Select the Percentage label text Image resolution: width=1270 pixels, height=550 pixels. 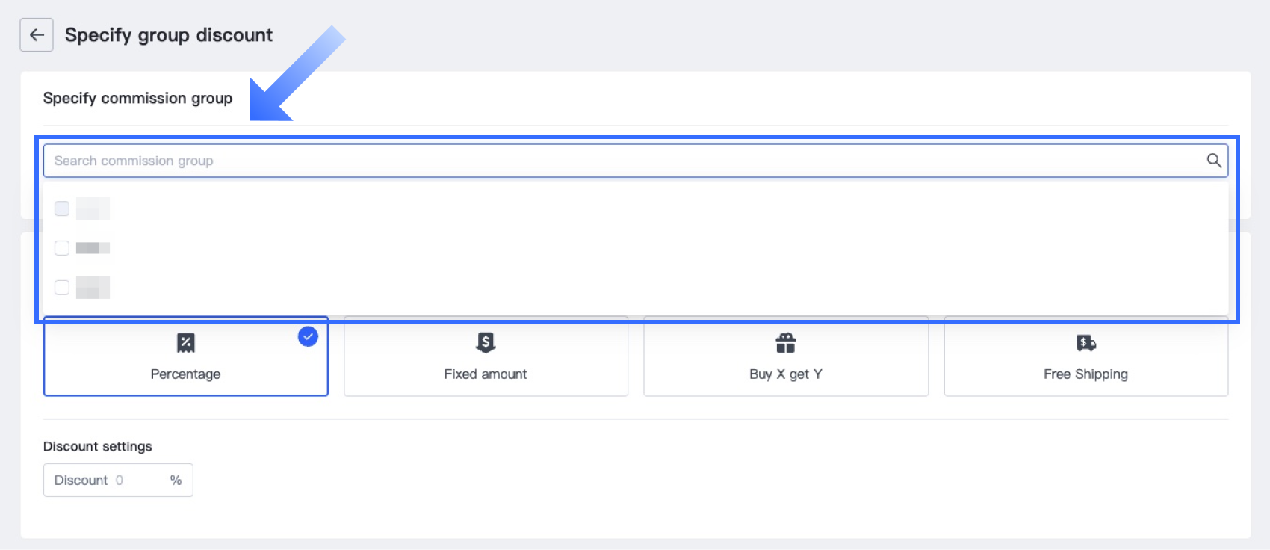point(185,374)
